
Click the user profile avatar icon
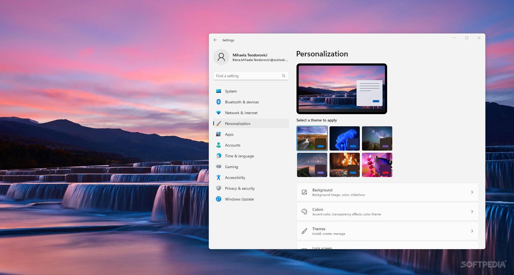tap(221, 57)
